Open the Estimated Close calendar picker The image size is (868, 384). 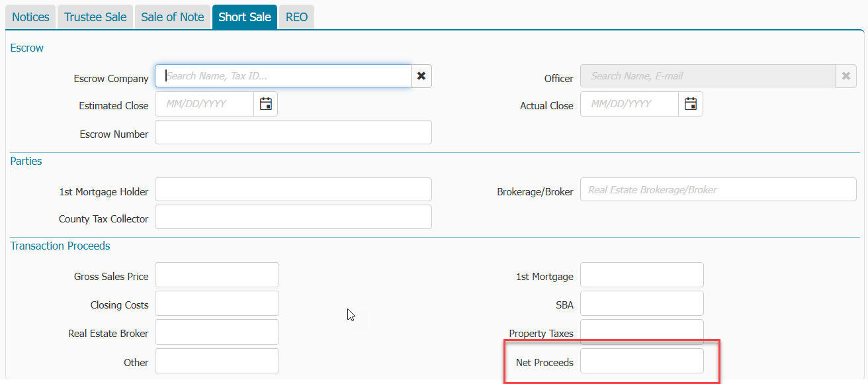(x=266, y=104)
